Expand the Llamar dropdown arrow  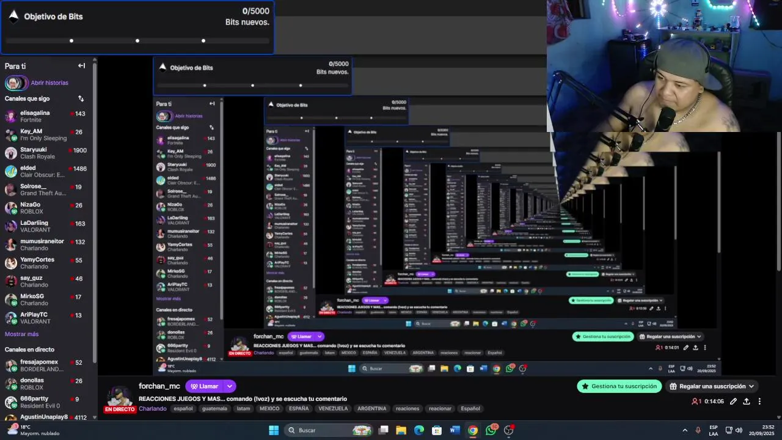[230, 386]
